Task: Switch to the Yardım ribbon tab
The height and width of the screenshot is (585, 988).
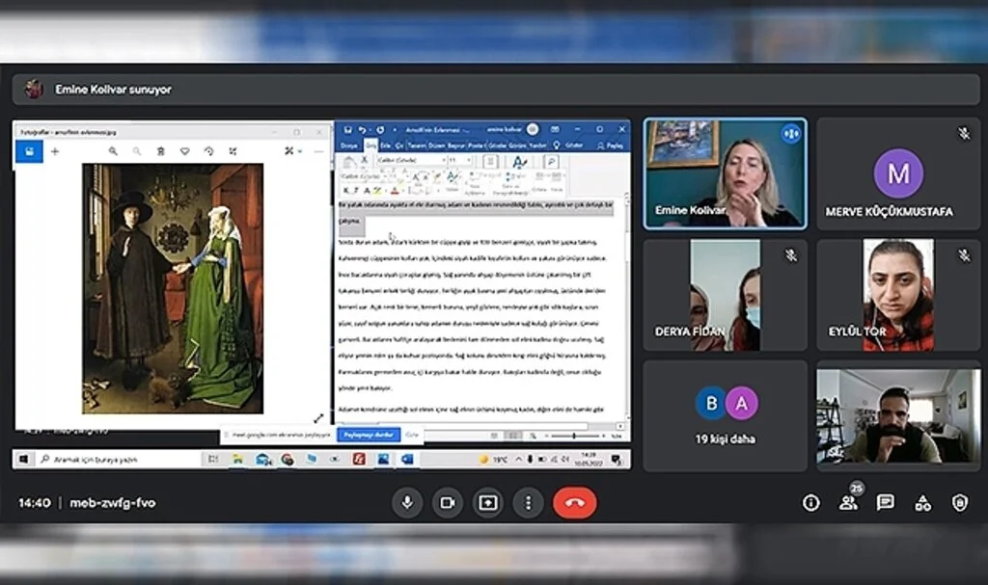Action: (x=537, y=146)
